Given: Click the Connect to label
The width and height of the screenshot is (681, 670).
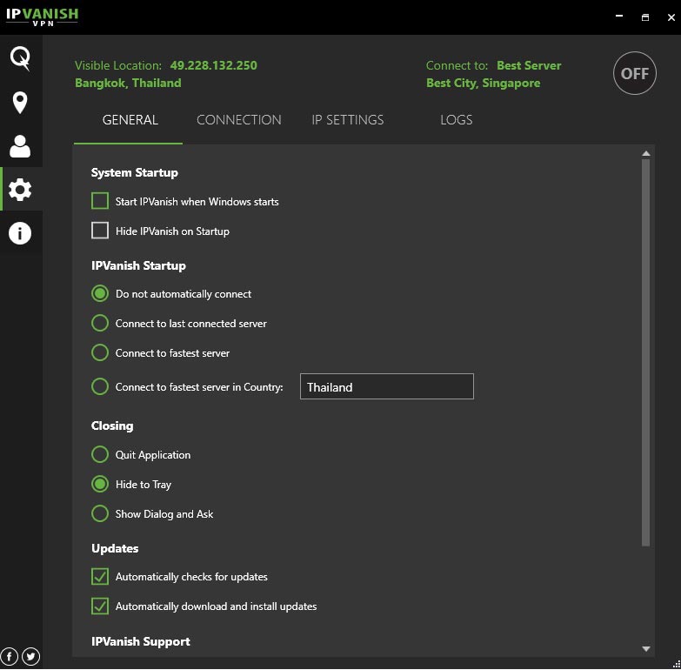Looking at the screenshot, I should (457, 65).
